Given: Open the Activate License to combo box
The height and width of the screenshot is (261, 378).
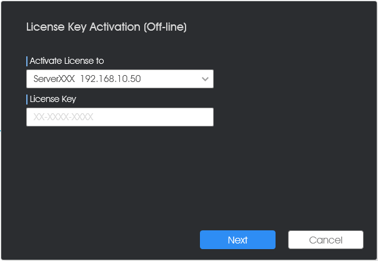Looking at the screenshot, I should point(120,79).
